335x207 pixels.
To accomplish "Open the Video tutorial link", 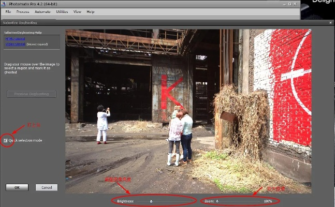I will pos(15,44).
